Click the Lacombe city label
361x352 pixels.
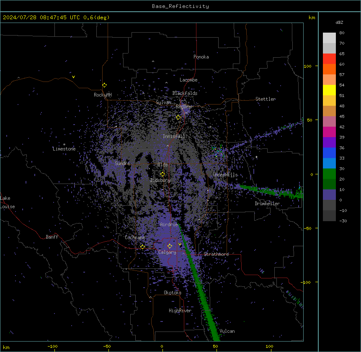(188, 80)
